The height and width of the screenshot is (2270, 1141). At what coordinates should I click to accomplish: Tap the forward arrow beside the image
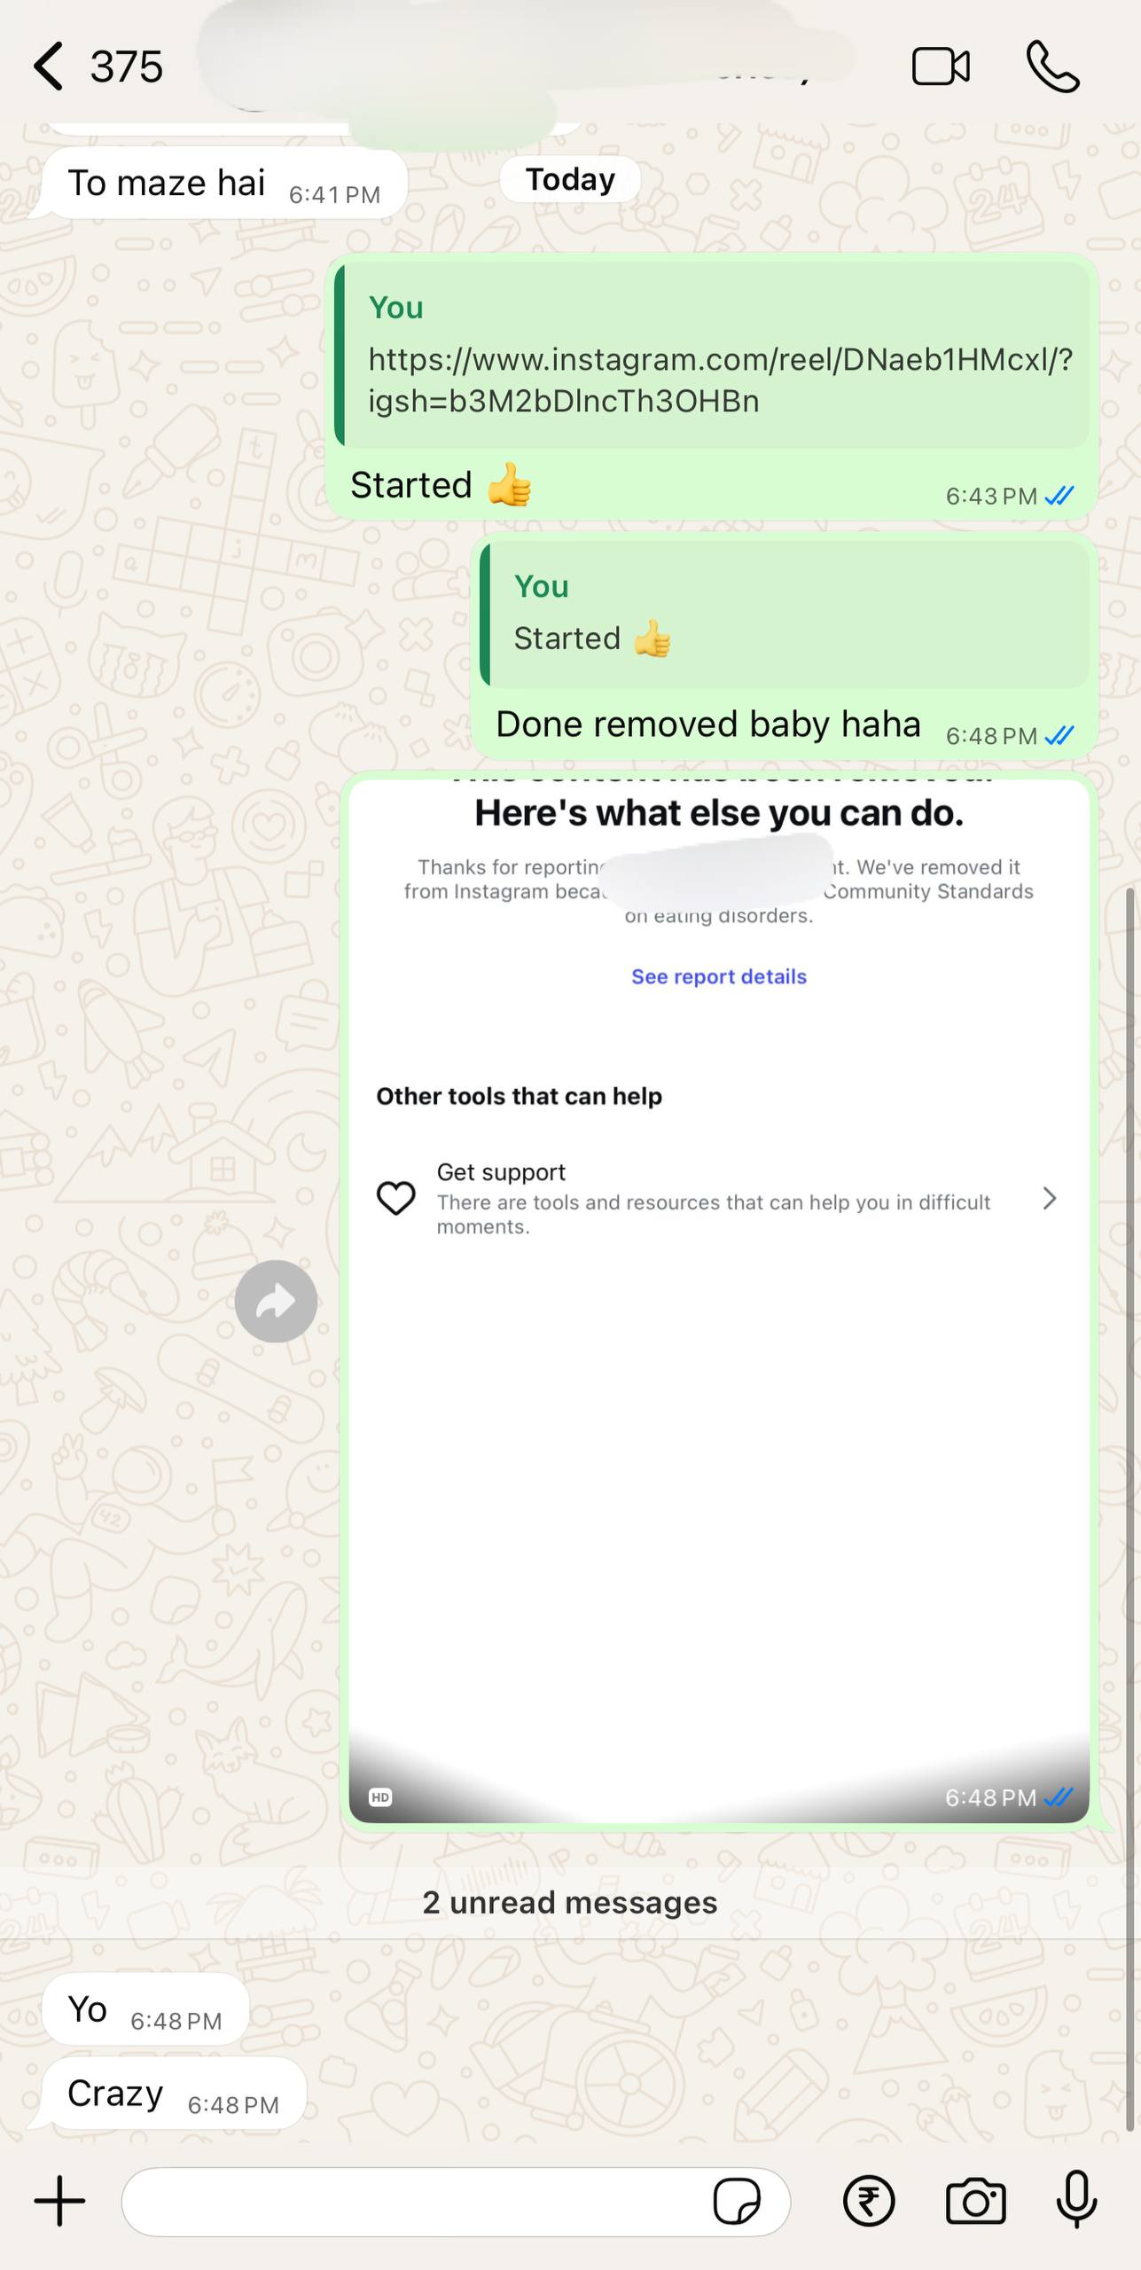[x=276, y=1301]
